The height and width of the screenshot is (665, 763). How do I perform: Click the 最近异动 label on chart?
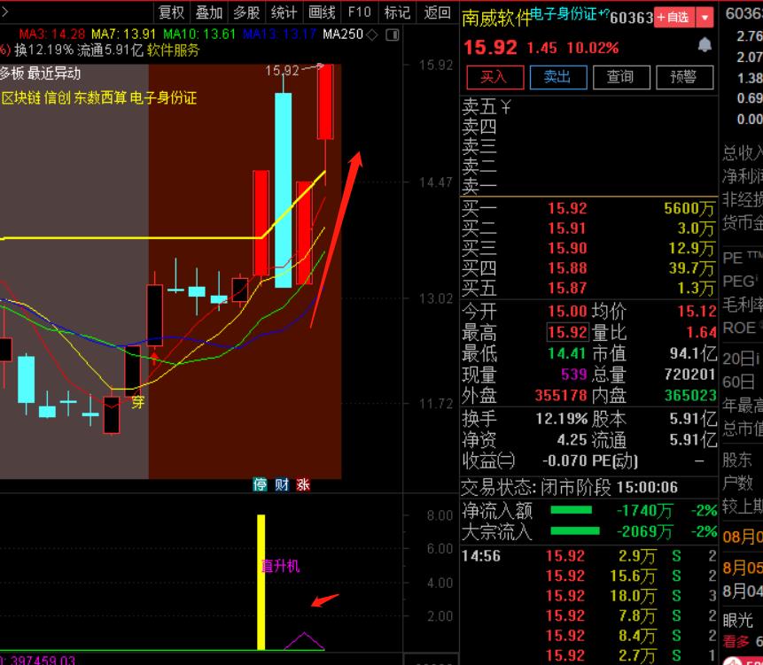(54, 73)
